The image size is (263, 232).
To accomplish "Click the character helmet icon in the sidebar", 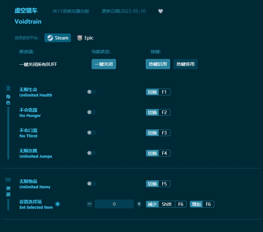I will 8,88.
